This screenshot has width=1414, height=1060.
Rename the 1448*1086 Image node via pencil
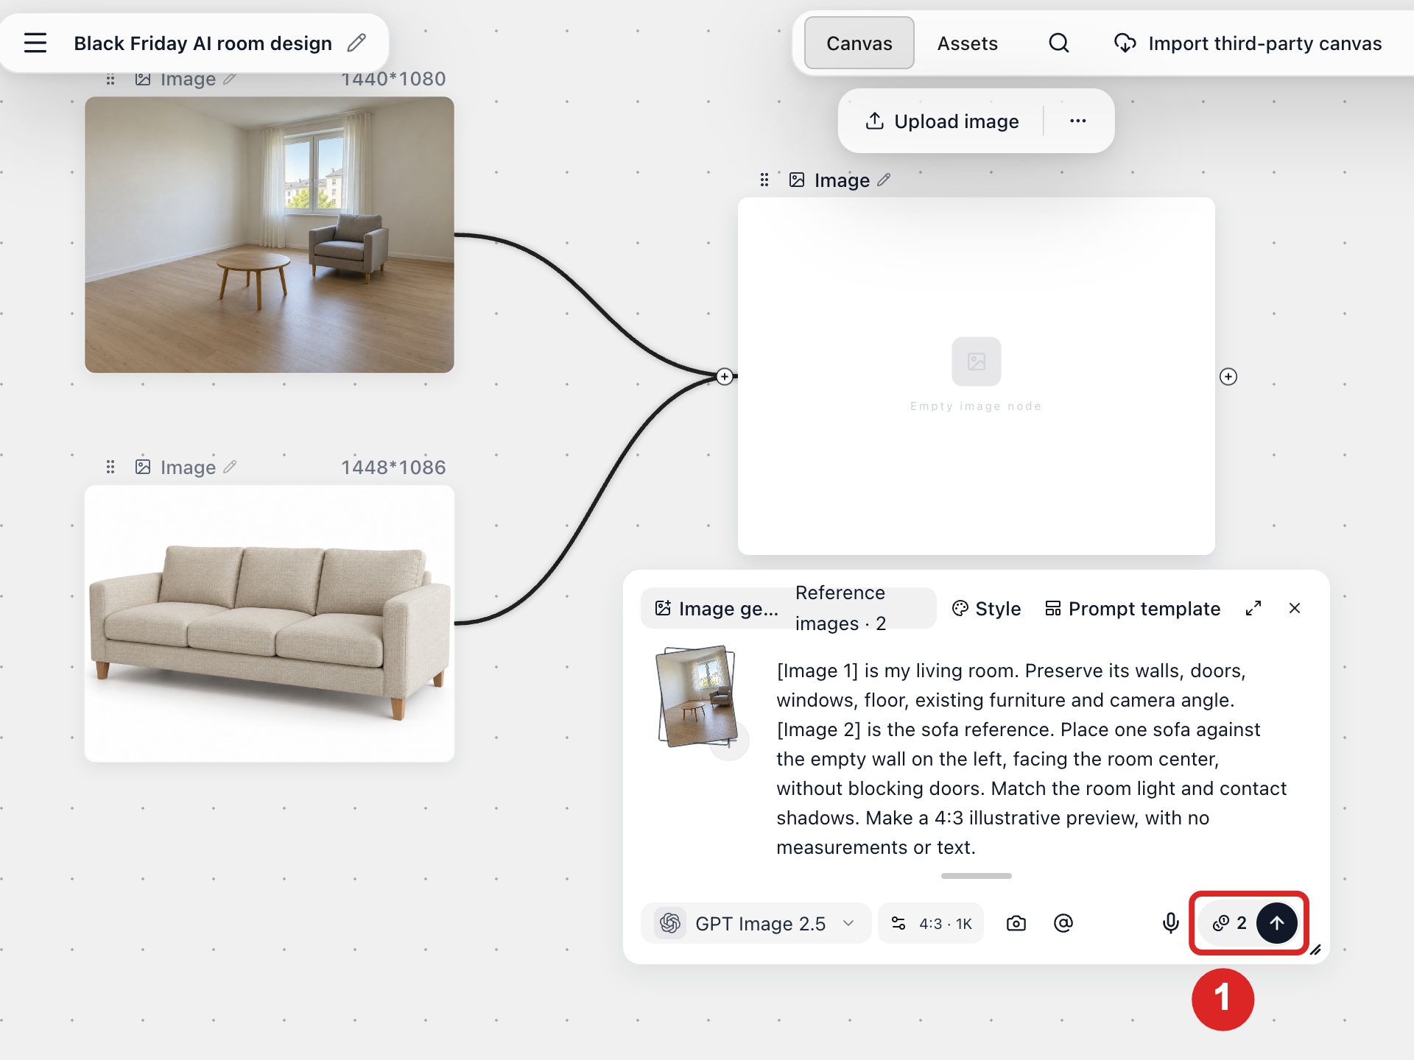230,467
